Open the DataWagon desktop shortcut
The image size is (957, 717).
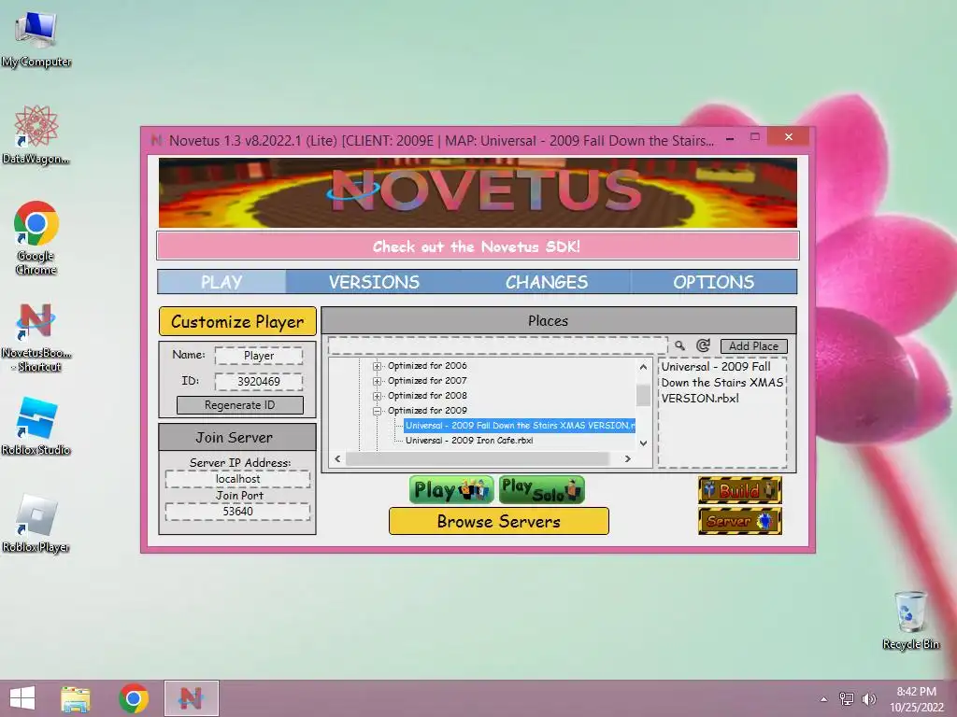pos(36,134)
